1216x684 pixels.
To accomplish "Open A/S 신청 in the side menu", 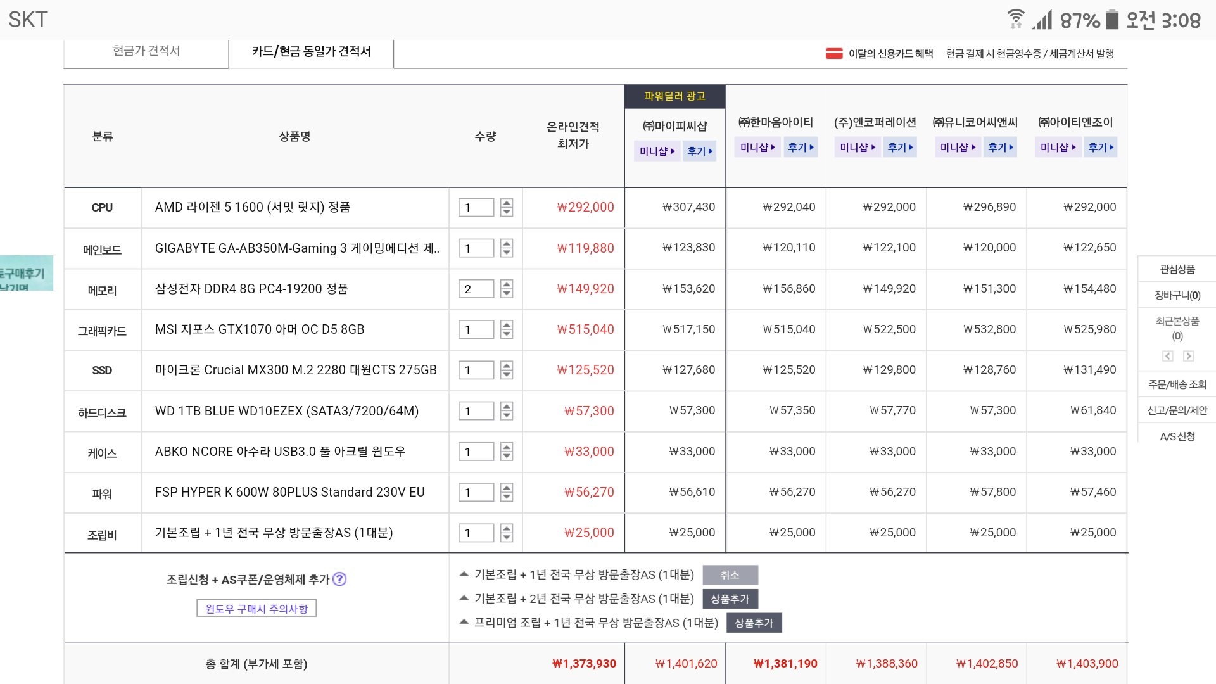I will [x=1177, y=436].
